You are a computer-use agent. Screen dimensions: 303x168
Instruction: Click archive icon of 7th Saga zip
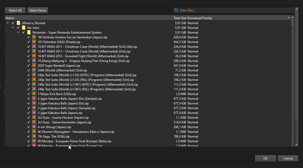tap(34, 136)
